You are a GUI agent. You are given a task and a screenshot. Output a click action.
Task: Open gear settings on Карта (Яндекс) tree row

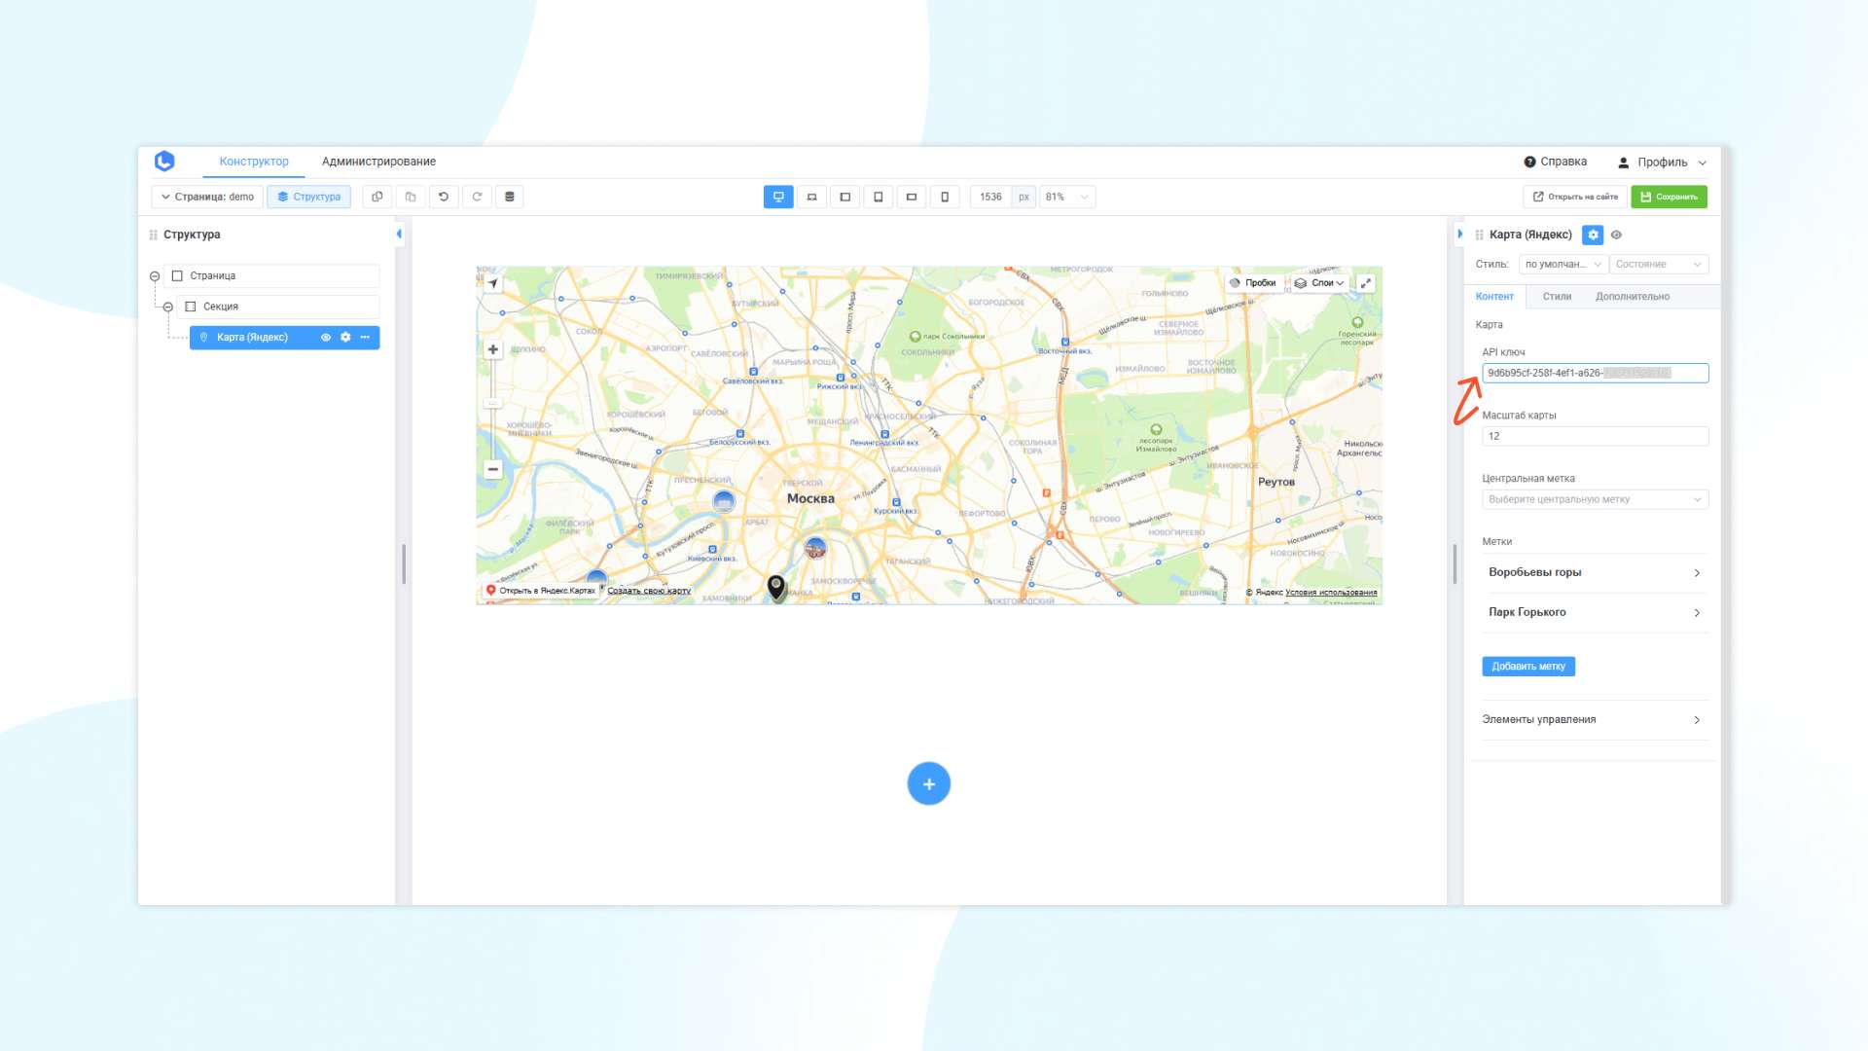[x=345, y=338]
